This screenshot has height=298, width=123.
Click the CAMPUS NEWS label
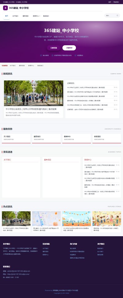(x=116, y=74)
